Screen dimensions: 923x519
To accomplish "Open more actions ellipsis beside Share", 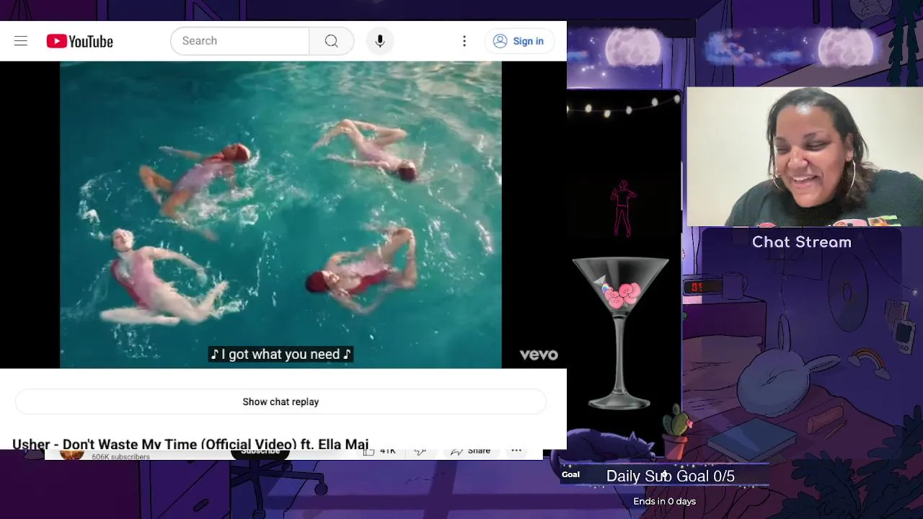I will click(x=516, y=451).
